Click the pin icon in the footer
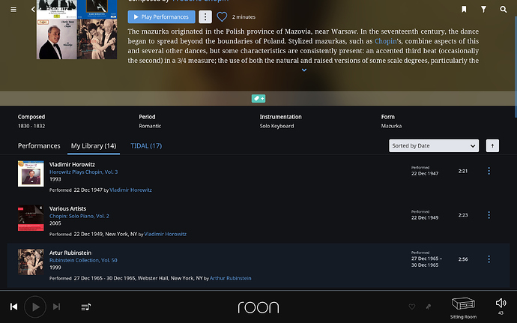 [429, 307]
